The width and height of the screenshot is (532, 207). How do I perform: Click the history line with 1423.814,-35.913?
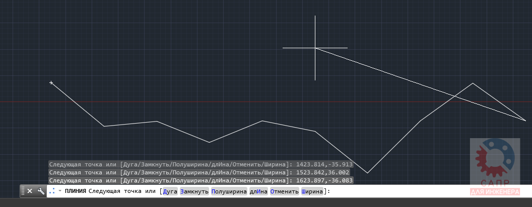[201, 164]
